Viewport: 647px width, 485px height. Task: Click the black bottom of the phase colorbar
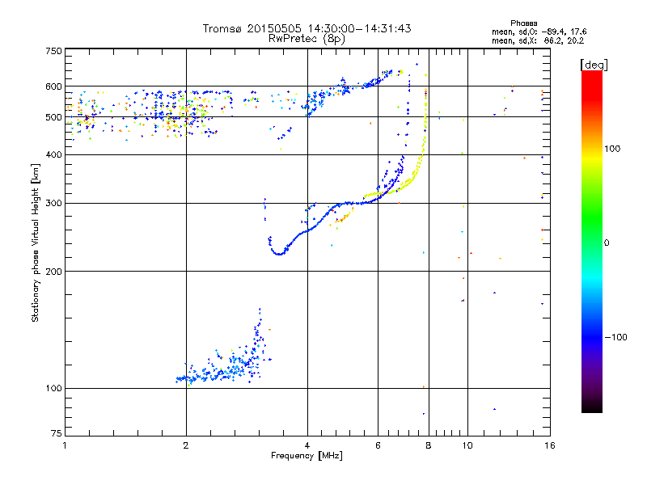coord(592,408)
